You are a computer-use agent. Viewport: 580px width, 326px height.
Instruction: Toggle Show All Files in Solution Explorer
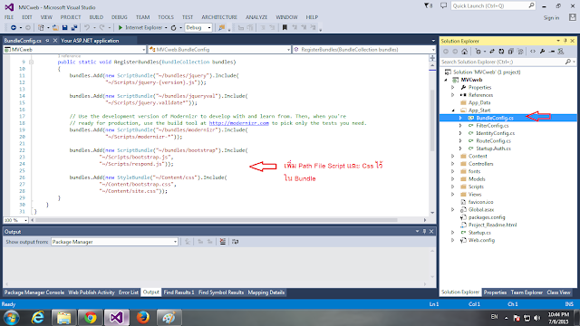[520, 52]
